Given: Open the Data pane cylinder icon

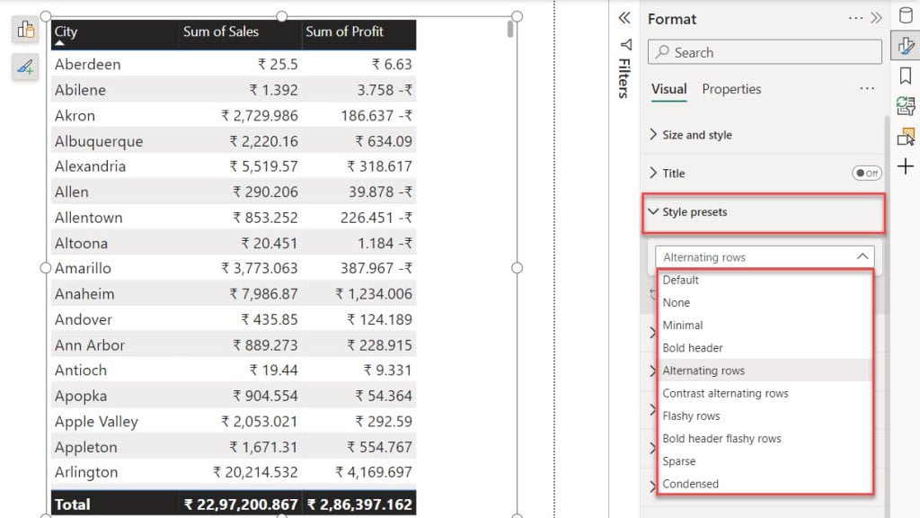Looking at the screenshot, I should click(x=906, y=16).
